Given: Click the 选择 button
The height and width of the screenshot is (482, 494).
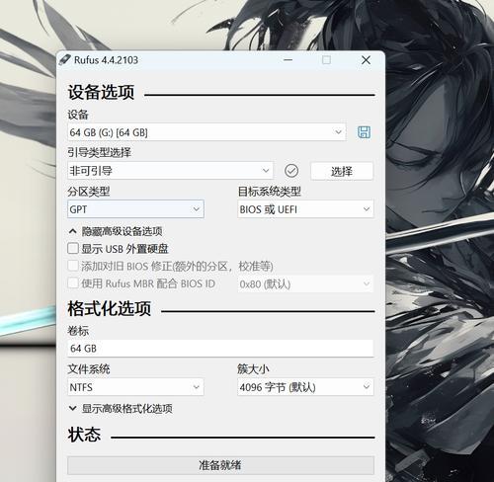Looking at the screenshot, I should pos(342,171).
